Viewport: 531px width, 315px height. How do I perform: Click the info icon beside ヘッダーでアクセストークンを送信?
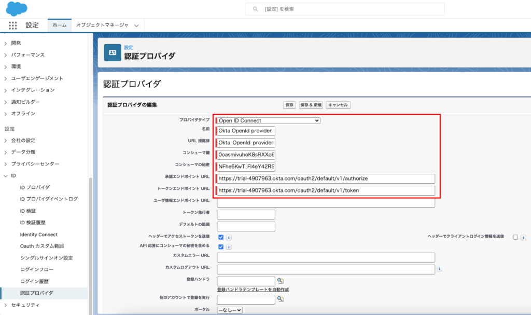pos(229,237)
